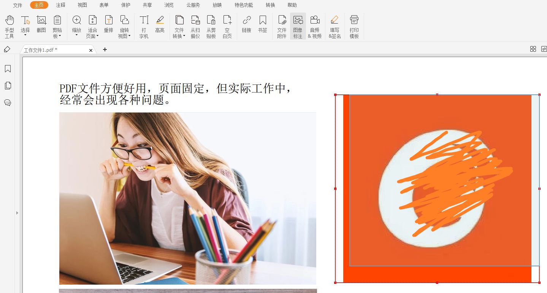Start 填写&签名 to sign the document

point(334,26)
